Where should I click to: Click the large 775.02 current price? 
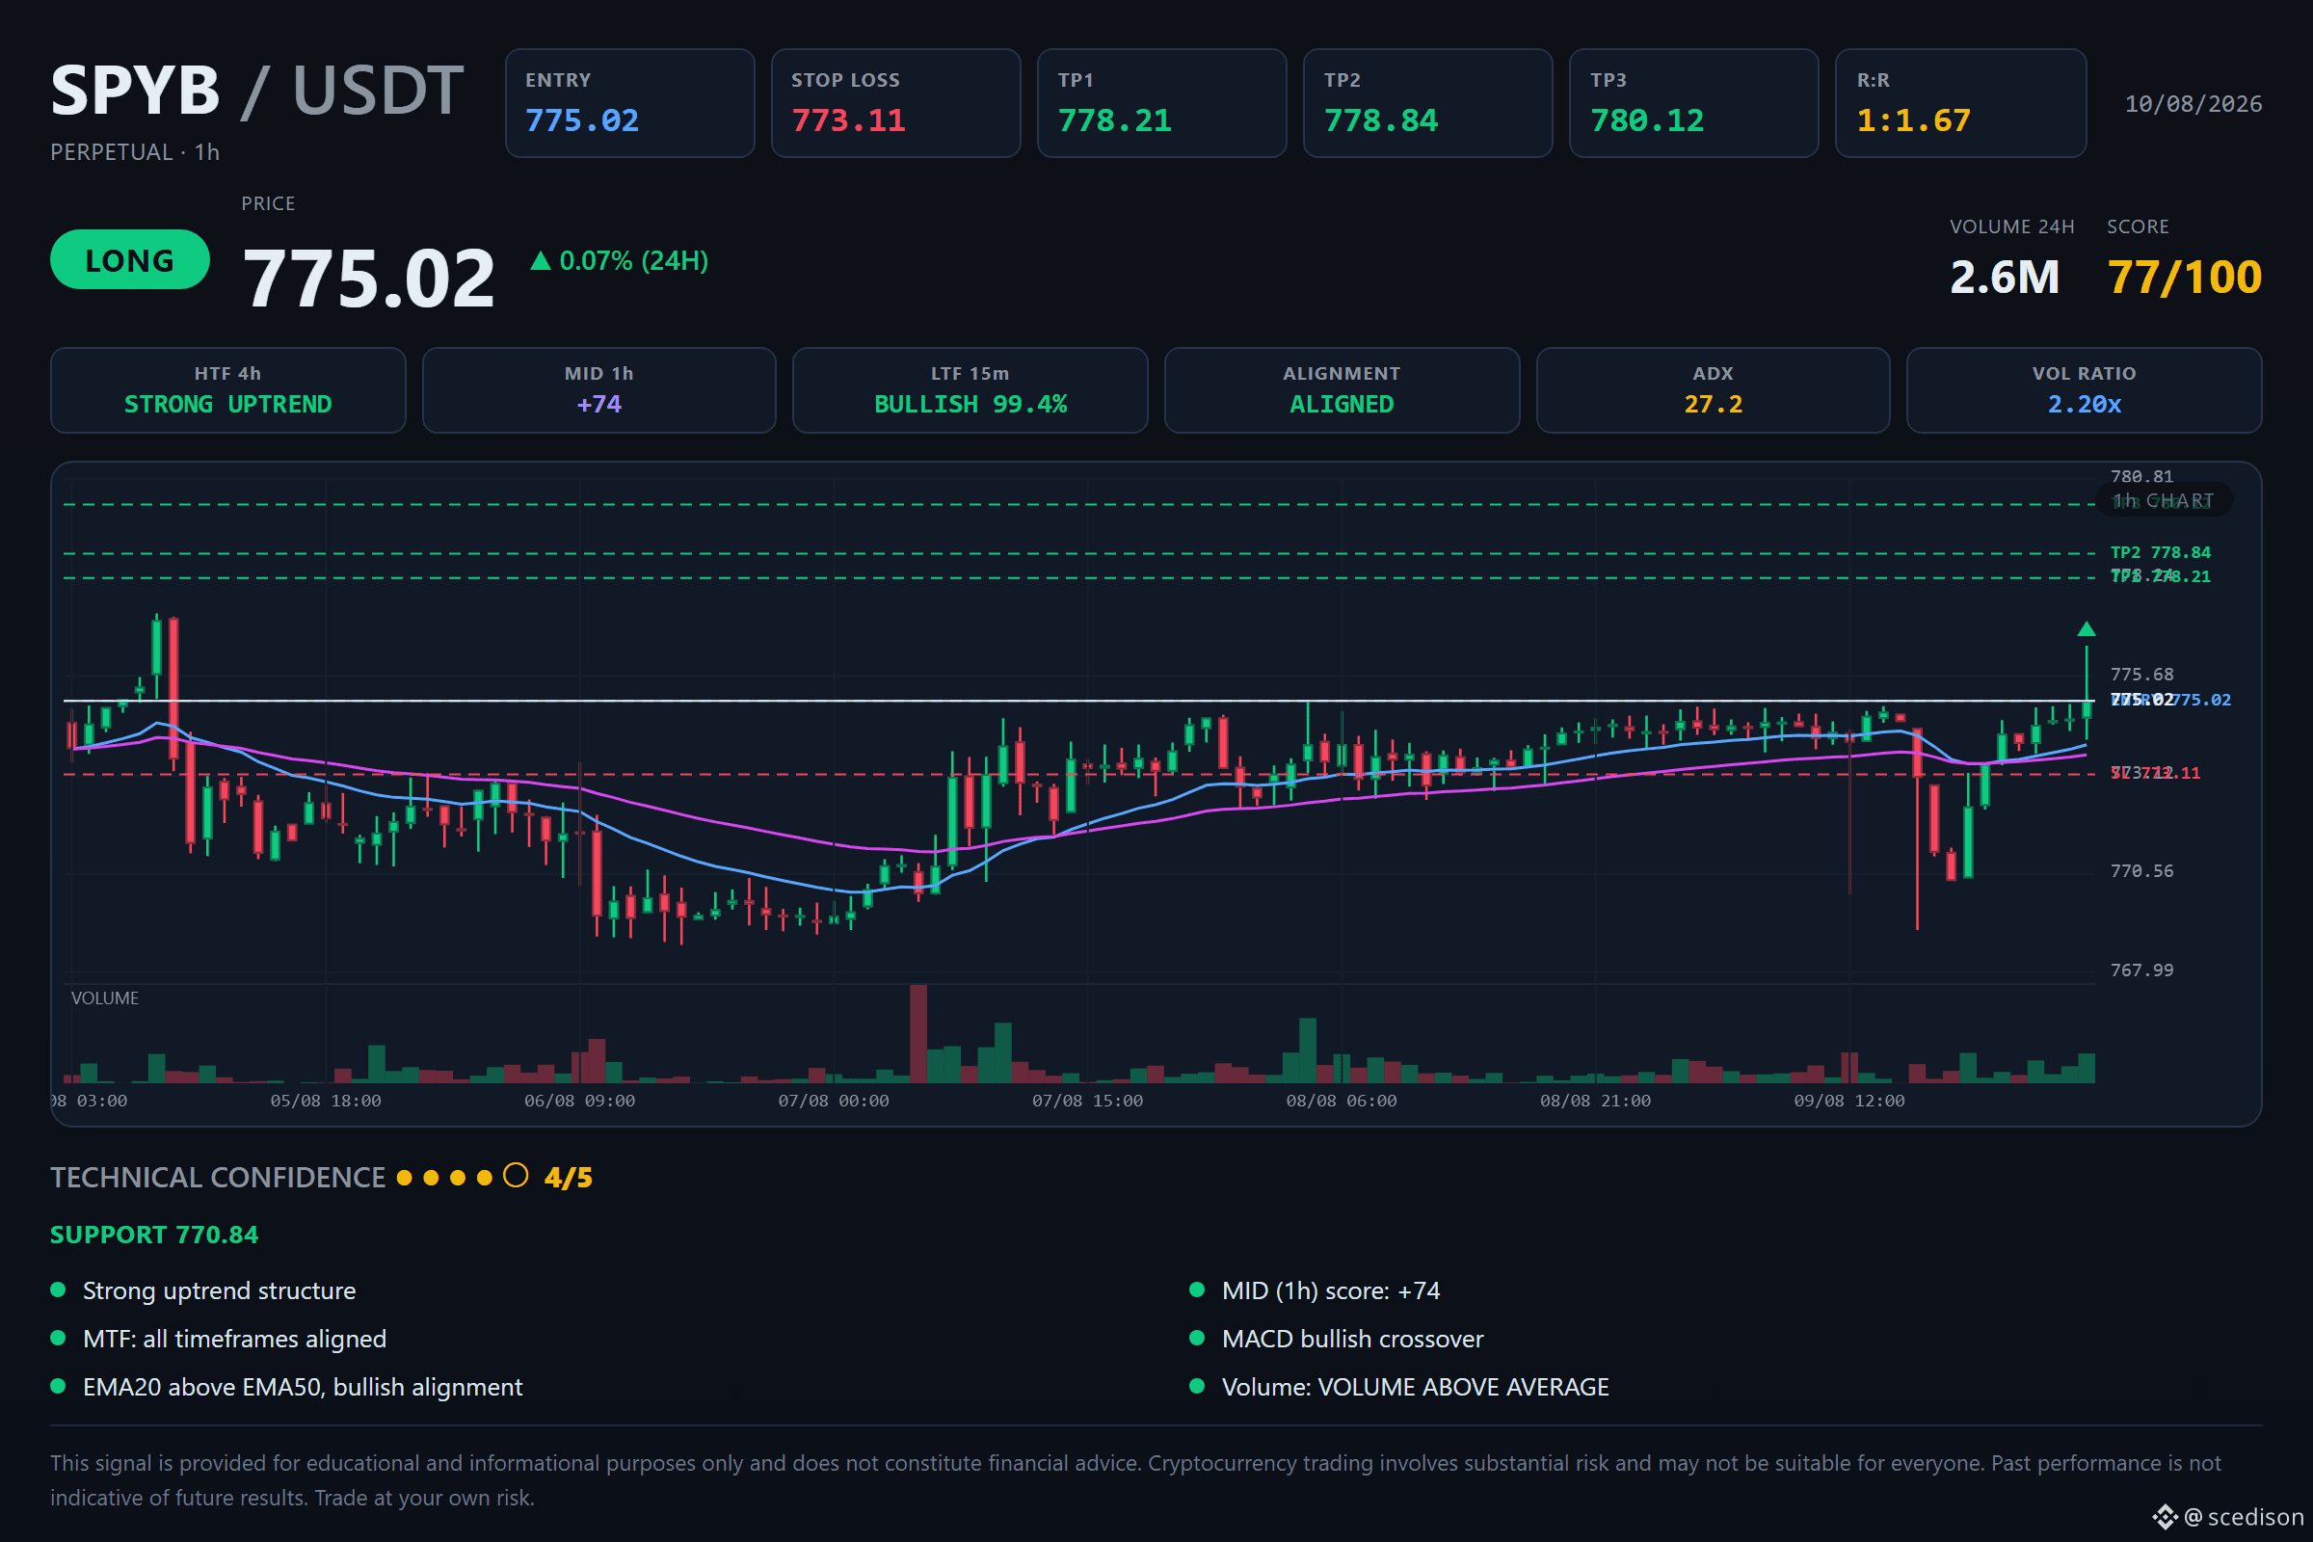(x=369, y=279)
